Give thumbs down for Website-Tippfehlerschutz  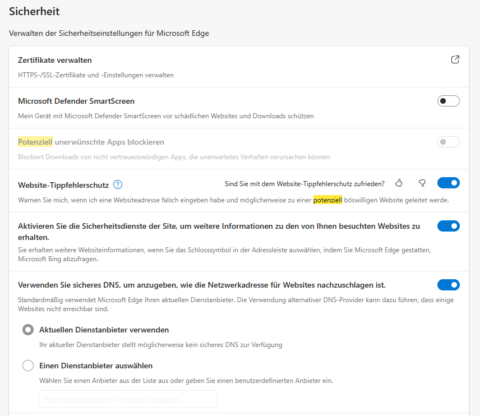click(x=422, y=183)
